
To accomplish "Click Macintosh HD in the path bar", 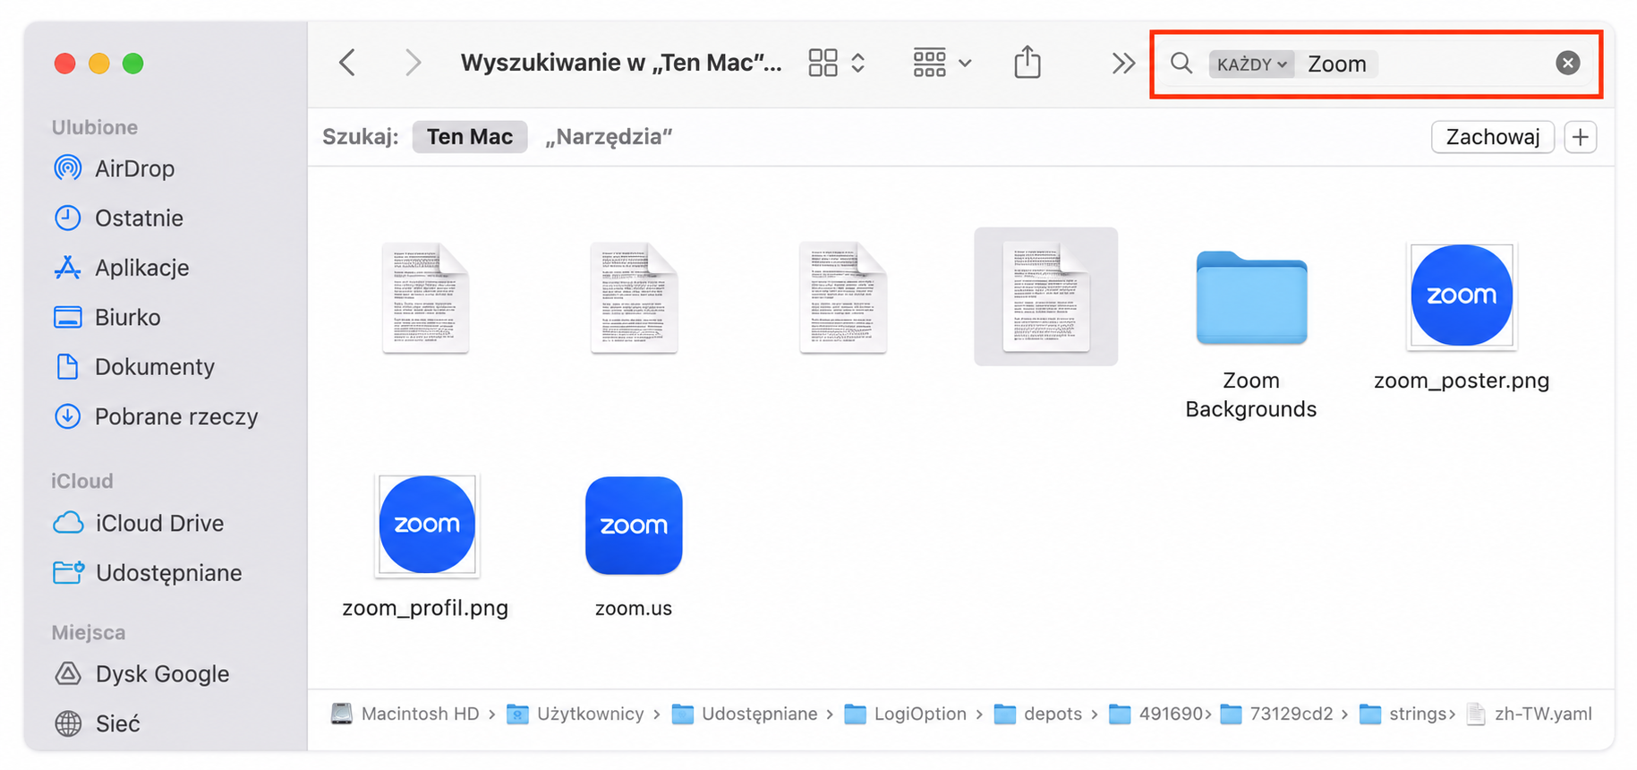I will click(x=405, y=714).
